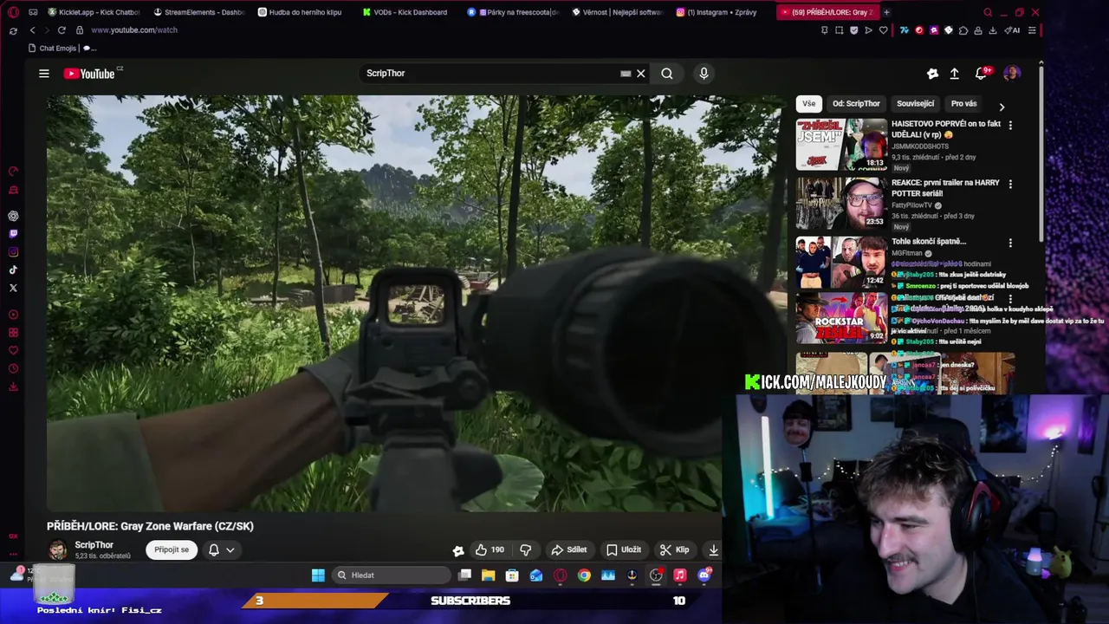Screen dimensions: 1109x624
Task: Open the Windows Start button
Action: click(x=318, y=575)
